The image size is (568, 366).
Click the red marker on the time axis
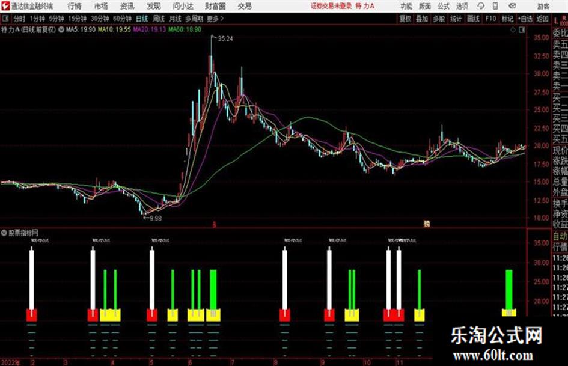coord(214,225)
